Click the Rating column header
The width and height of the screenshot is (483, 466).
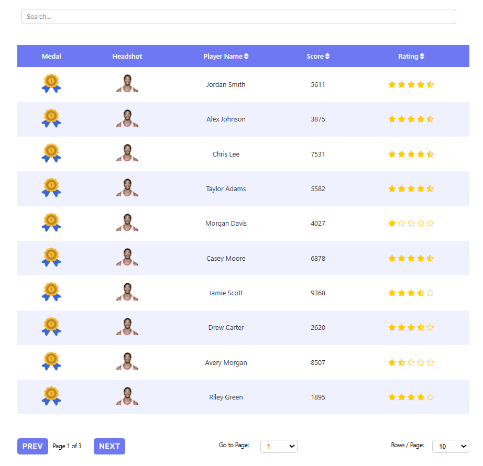411,57
